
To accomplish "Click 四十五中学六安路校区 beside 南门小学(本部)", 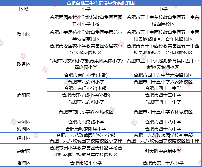I will (x=163, y=75).
